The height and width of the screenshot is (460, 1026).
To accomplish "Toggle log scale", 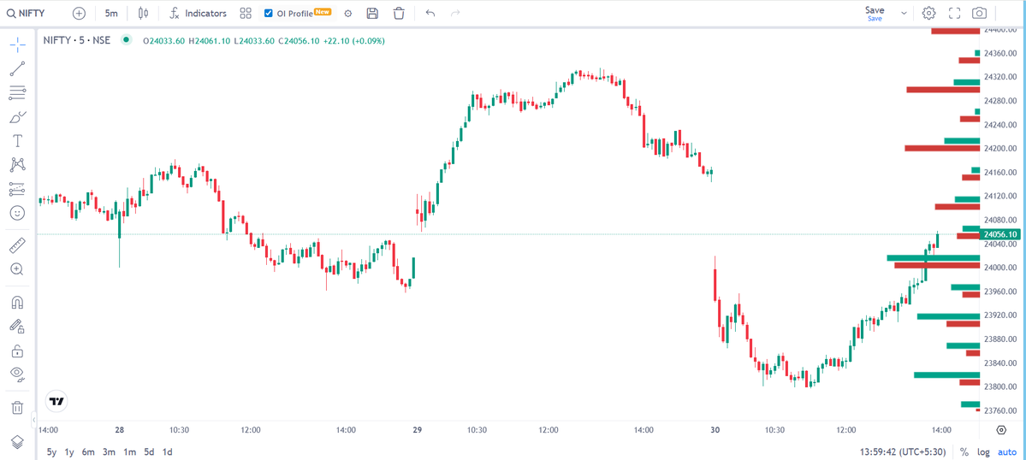I will point(983,451).
